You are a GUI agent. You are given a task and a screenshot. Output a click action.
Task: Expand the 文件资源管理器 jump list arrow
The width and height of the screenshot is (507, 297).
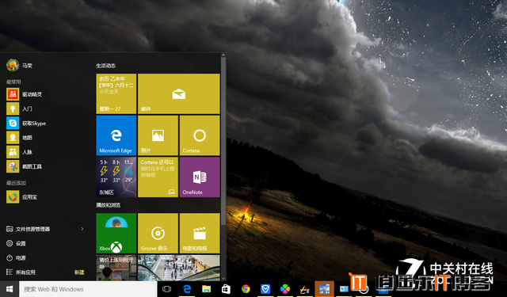(82, 229)
